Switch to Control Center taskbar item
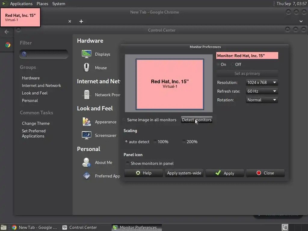308x231 pixels. click(80, 227)
